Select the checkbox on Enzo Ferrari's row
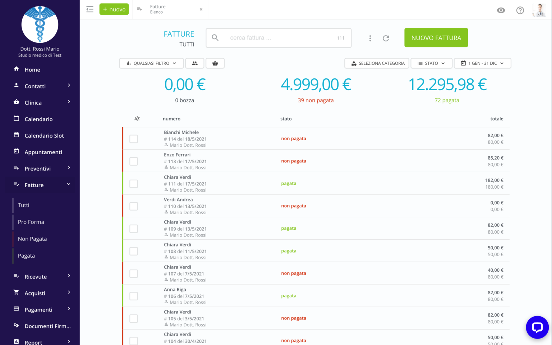The height and width of the screenshot is (345, 552). point(133,161)
